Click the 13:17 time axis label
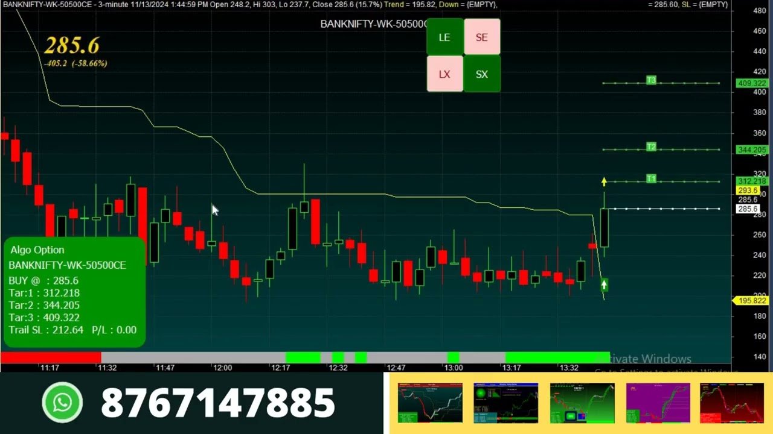This screenshot has width=773, height=434. pyautogui.click(x=512, y=368)
